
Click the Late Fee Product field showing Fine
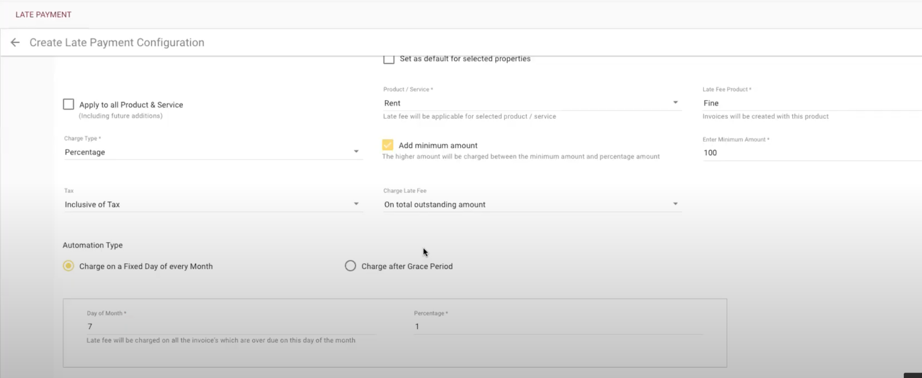[x=807, y=103]
